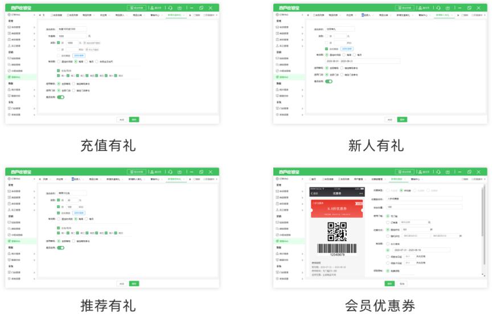Click the QR code in the coupon preview
The width and height of the screenshot is (497, 321).
[x=336, y=231]
